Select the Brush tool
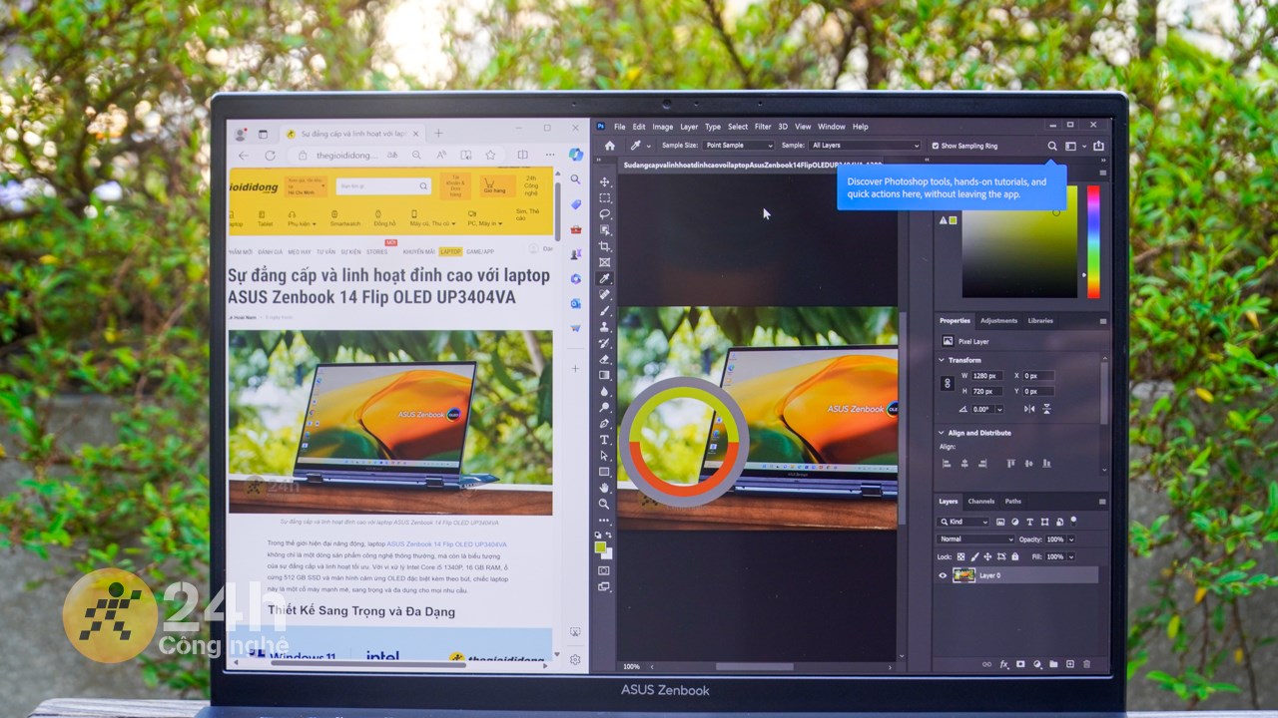Screen dimensions: 1278x718 [604, 311]
